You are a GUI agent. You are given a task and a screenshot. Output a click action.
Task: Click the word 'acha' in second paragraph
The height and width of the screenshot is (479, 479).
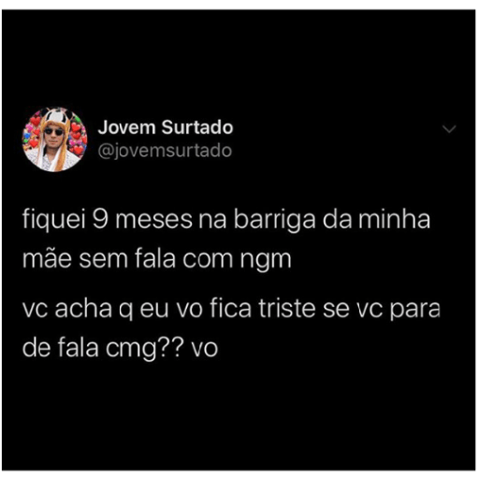coord(83,309)
